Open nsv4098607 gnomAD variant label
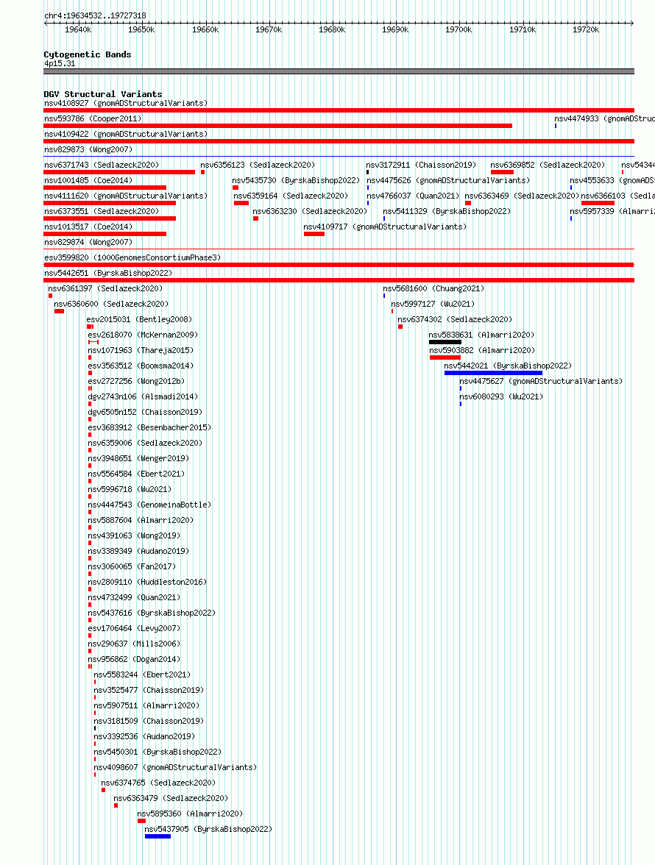The image size is (655, 865). click(x=175, y=767)
